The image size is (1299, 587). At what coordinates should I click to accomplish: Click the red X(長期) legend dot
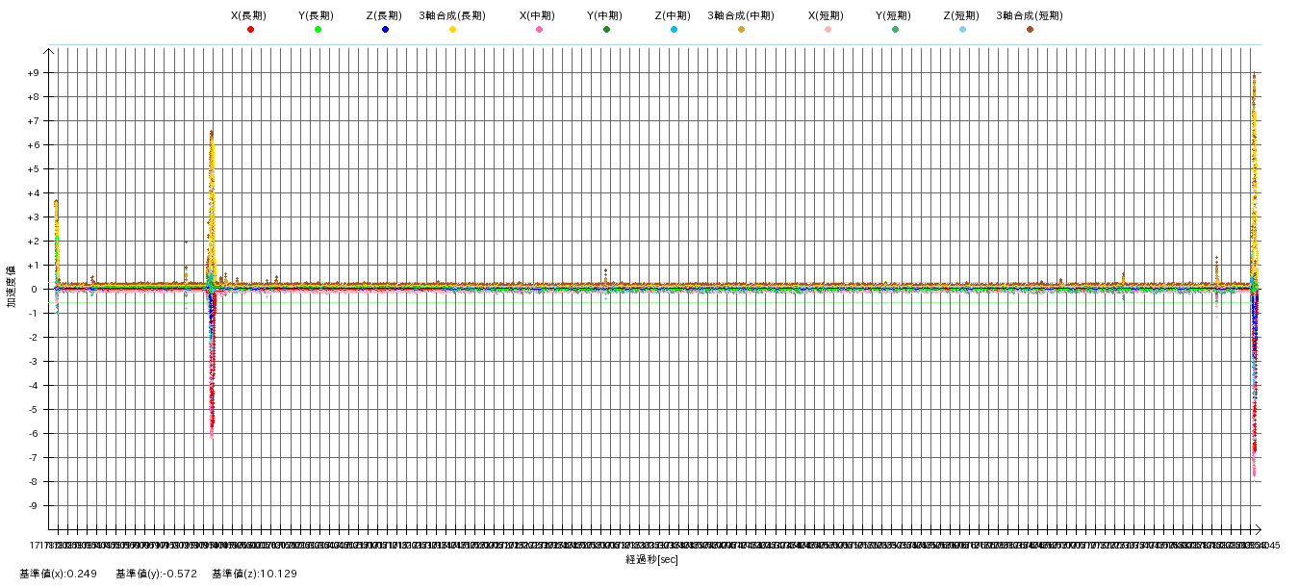[x=250, y=30]
